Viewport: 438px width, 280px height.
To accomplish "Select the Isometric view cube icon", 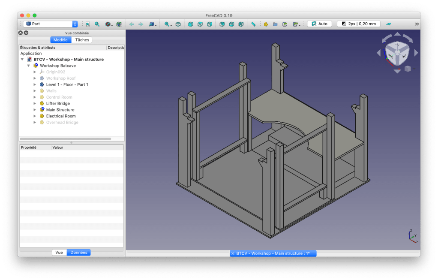I will point(178,24).
